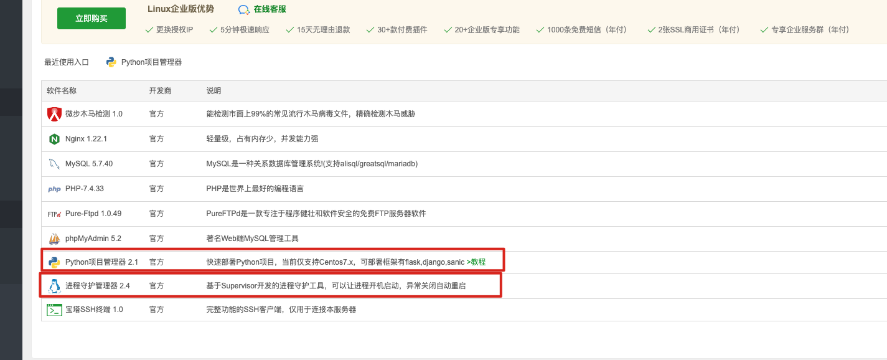This screenshot has height=360, width=887.
Task: Click the 官方 developer cell in MySQL row
Action: [x=156, y=164]
